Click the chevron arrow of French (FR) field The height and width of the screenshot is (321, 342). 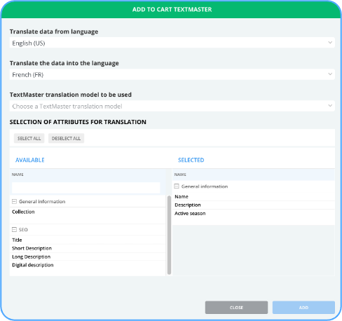tap(330, 74)
